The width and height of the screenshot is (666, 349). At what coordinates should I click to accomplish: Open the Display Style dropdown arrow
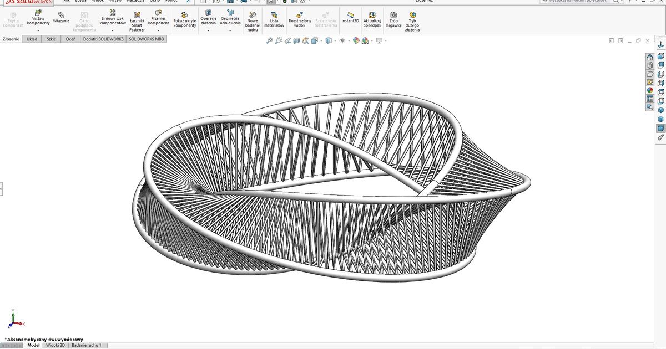click(335, 40)
